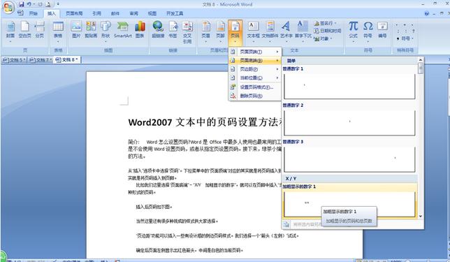The height and width of the screenshot is (262, 450).
Task: Click the gallery scrollbar down arrow
Action: (421, 217)
